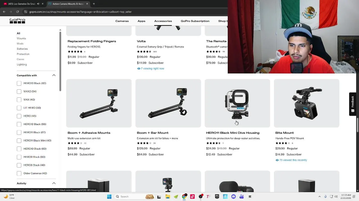
Task: Tick the HERO8 Black checkbox
Action: pos(19,165)
